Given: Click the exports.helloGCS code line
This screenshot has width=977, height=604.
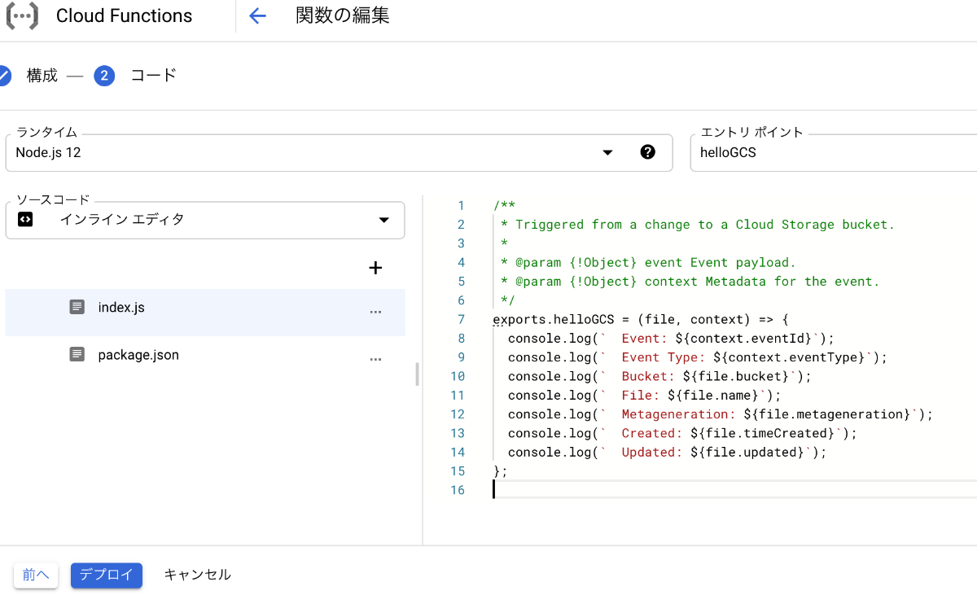Looking at the screenshot, I should click(x=641, y=319).
